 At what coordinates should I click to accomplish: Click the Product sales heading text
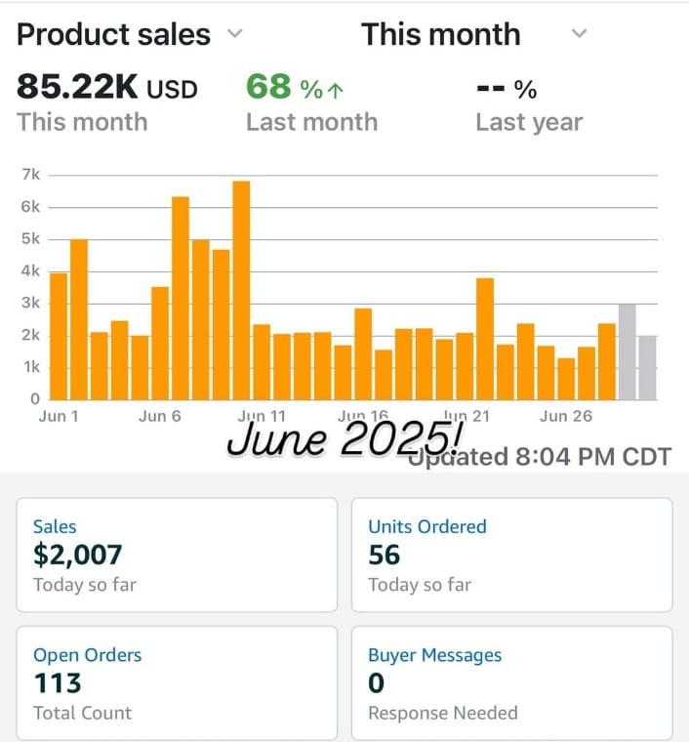pyautogui.click(x=113, y=35)
